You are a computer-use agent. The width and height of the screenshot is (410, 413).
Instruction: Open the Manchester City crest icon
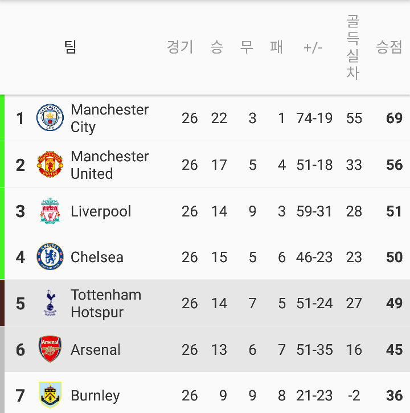coord(50,117)
